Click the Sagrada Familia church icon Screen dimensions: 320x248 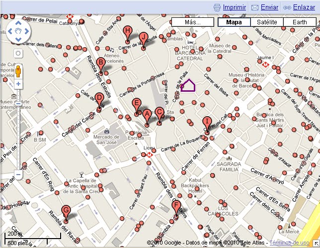[x=229, y=158]
